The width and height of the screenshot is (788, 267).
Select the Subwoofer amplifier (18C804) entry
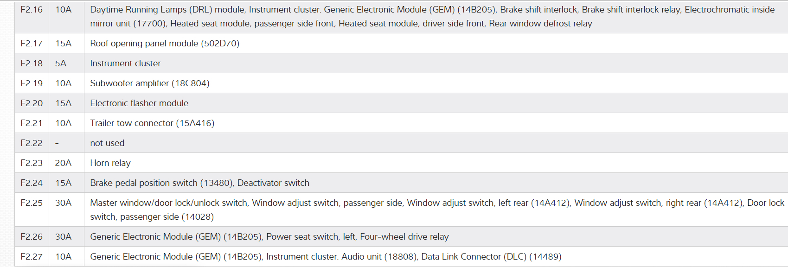[149, 83]
